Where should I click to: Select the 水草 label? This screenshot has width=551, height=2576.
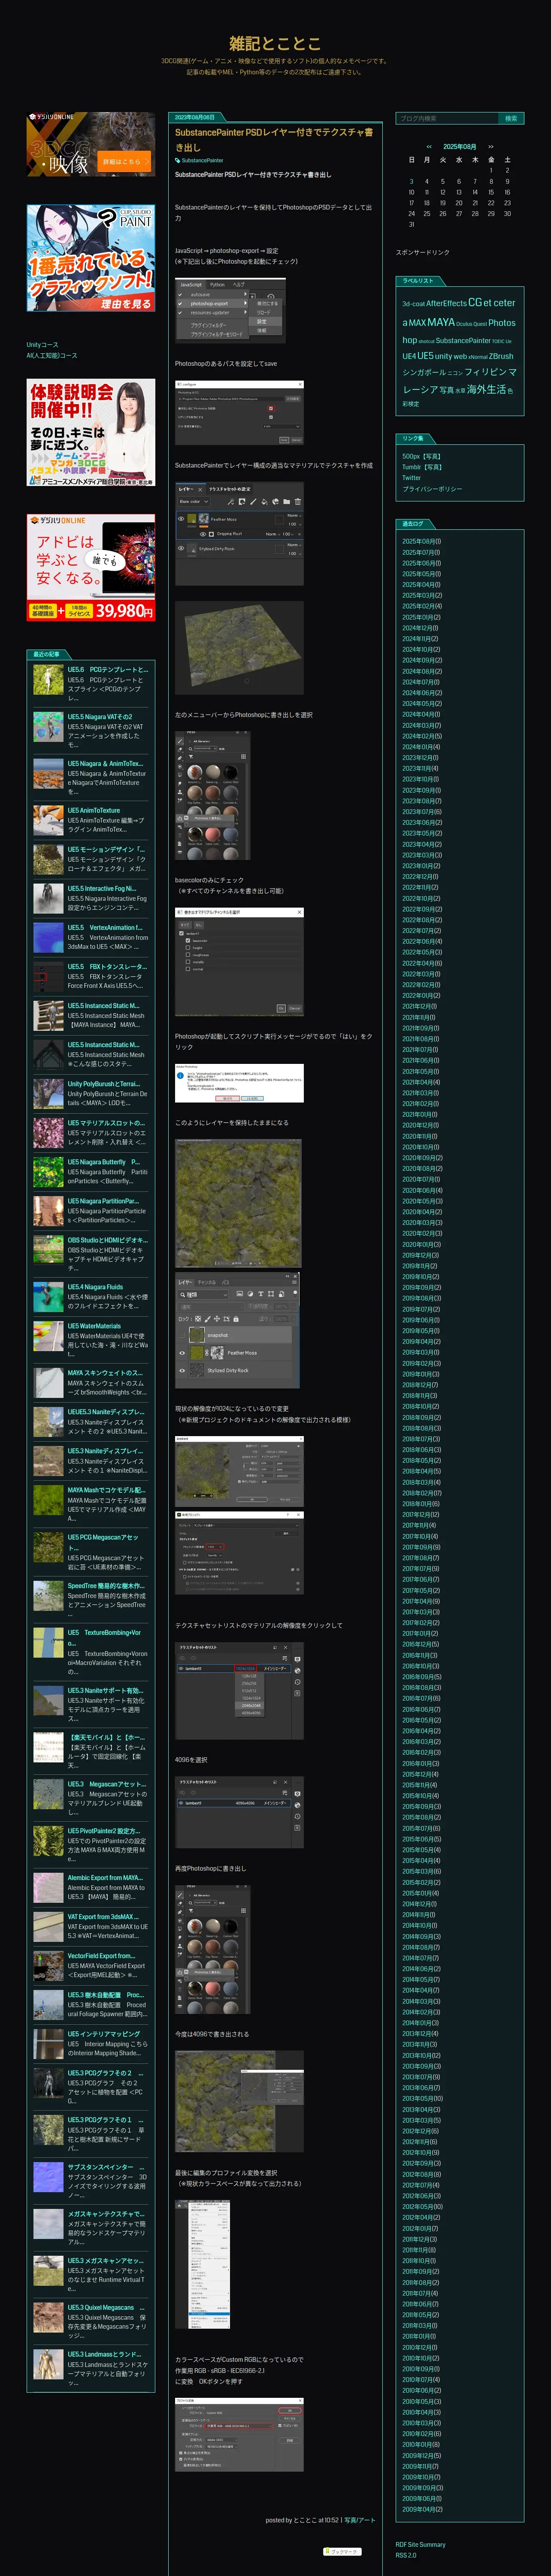pyautogui.click(x=460, y=391)
